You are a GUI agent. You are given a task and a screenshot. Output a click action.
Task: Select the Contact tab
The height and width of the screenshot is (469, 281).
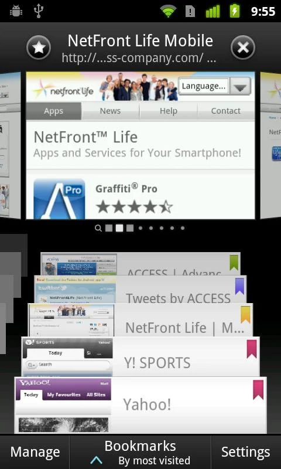pyautogui.click(x=226, y=111)
